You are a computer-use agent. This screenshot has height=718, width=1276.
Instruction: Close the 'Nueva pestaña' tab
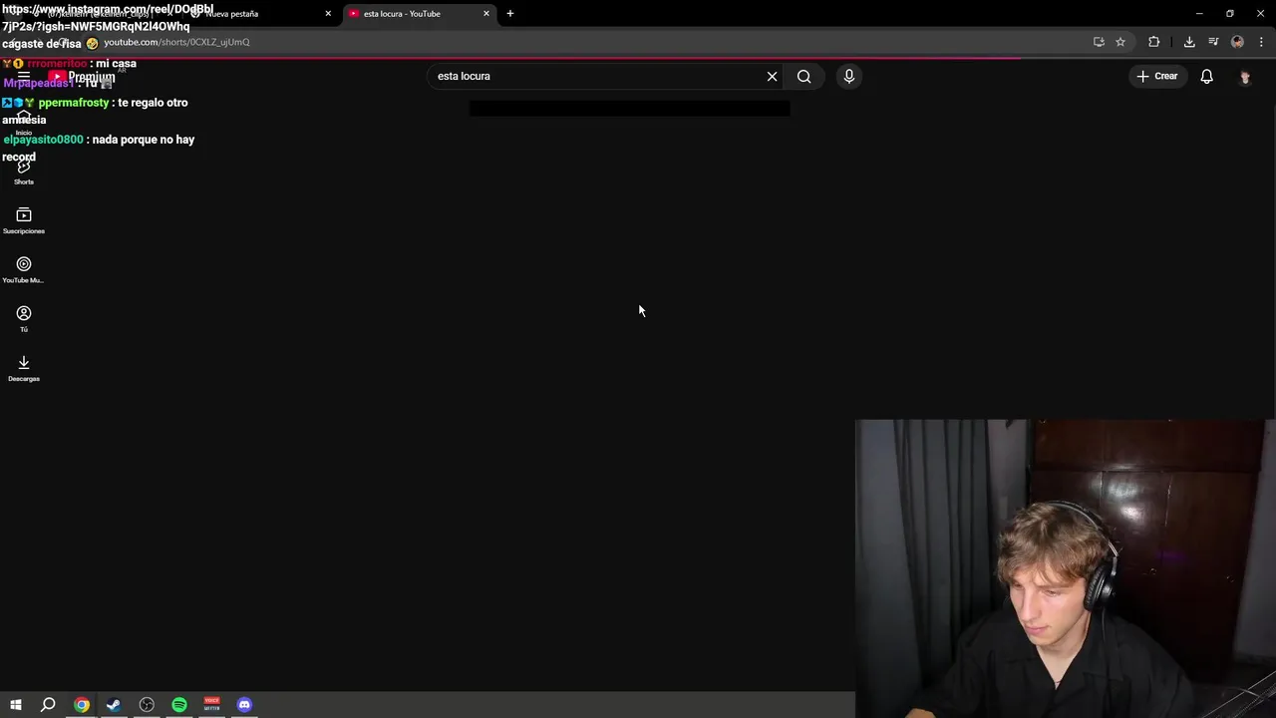(x=328, y=14)
